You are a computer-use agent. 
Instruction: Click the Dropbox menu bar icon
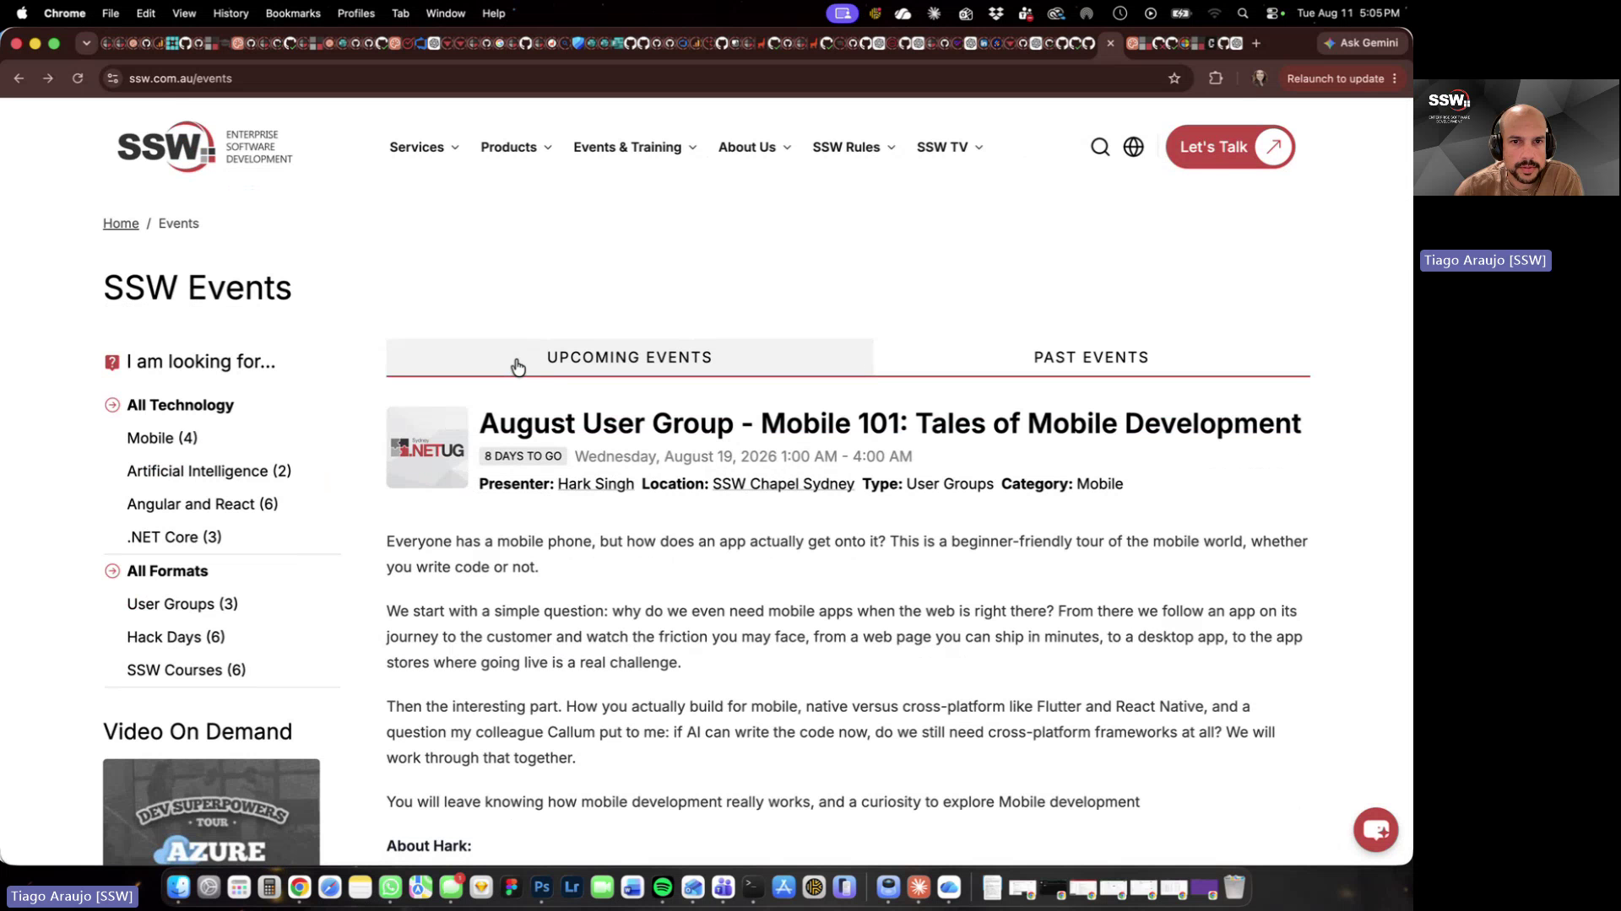click(996, 13)
